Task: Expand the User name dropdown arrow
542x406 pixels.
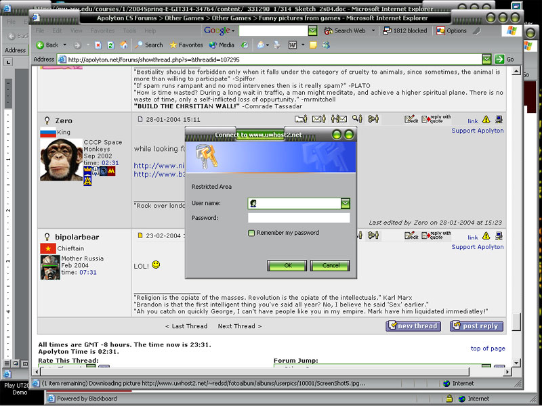Action: pyautogui.click(x=345, y=203)
